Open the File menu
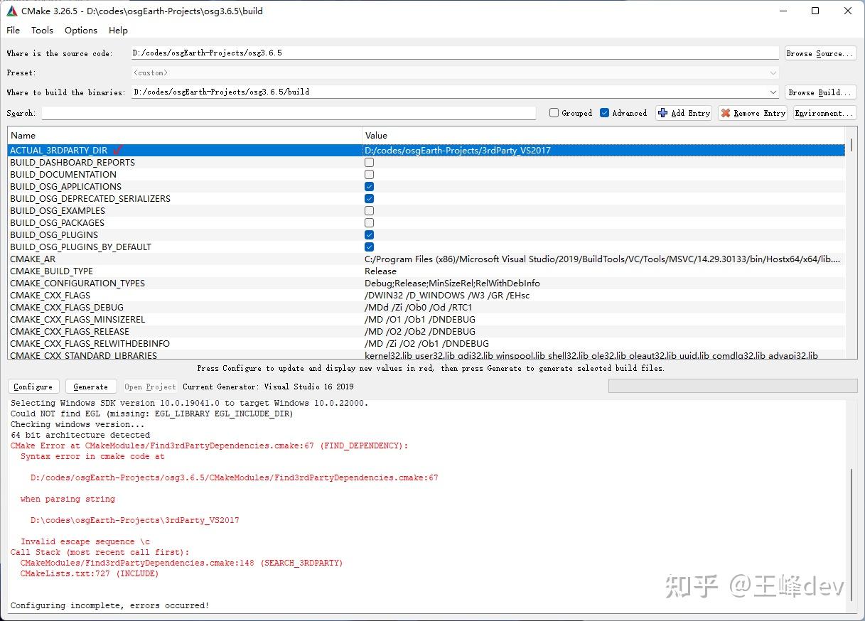This screenshot has height=621, width=865. click(13, 30)
